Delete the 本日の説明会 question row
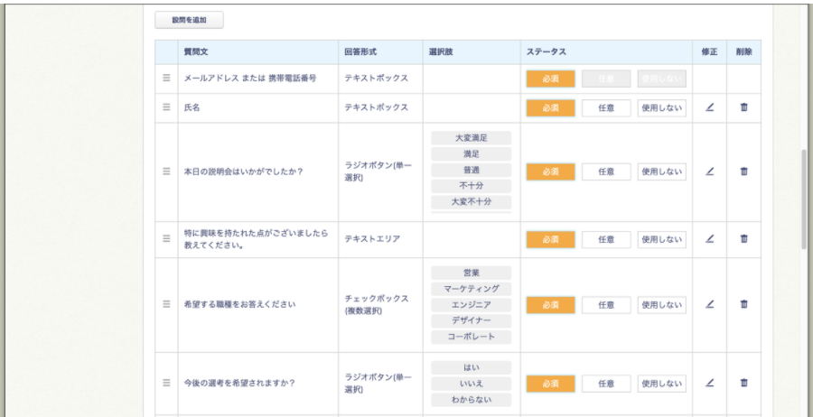 (743, 171)
